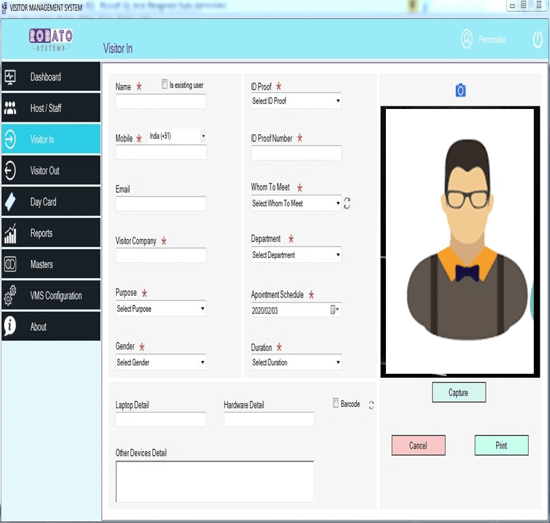
Task: Click the power logout icon top right
Action: (x=538, y=40)
